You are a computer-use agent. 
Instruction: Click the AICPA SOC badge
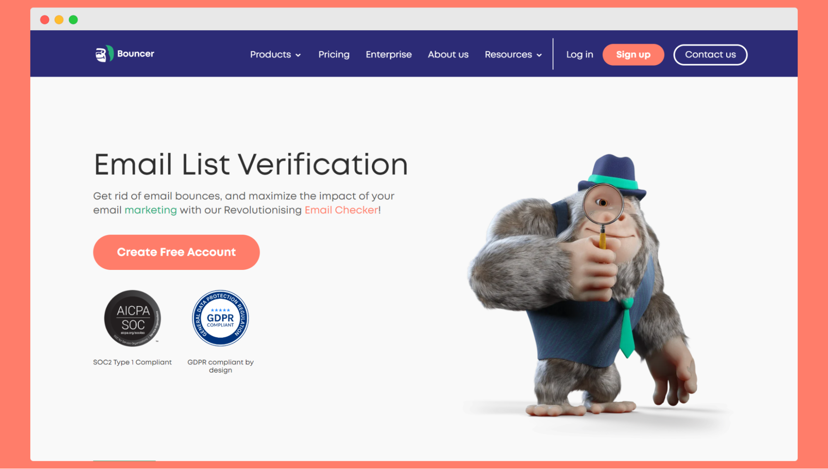point(133,318)
